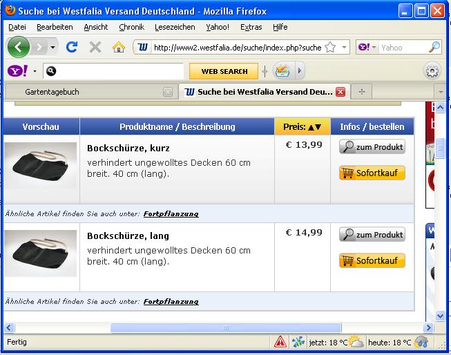This screenshot has width=451, height=355.
Task: Click the € 14,99 price
Action: click(x=304, y=233)
